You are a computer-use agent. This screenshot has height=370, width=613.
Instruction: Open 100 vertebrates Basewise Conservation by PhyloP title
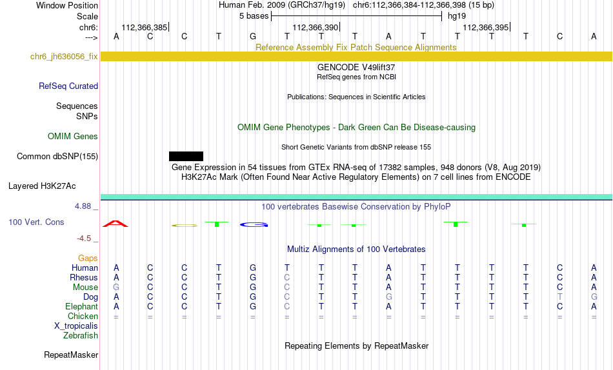pos(356,207)
